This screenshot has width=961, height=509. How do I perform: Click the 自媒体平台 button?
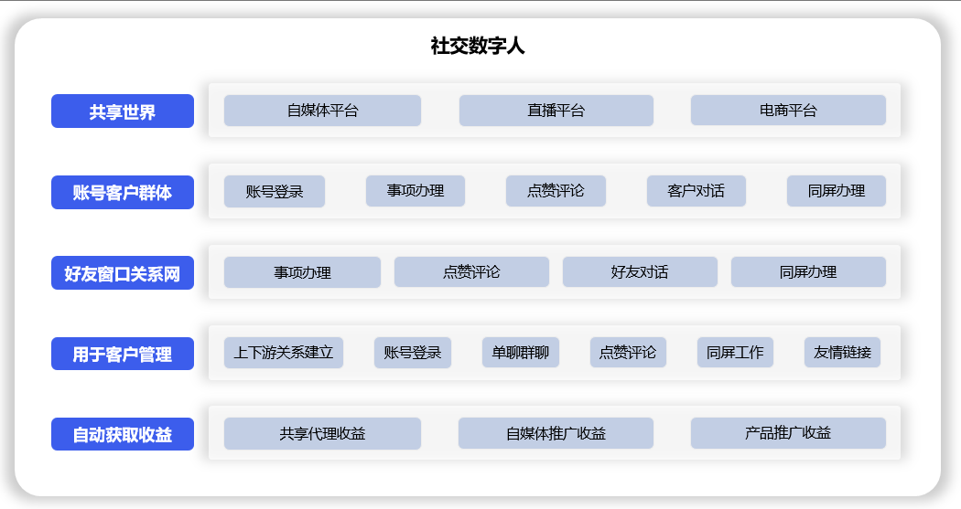click(x=322, y=111)
